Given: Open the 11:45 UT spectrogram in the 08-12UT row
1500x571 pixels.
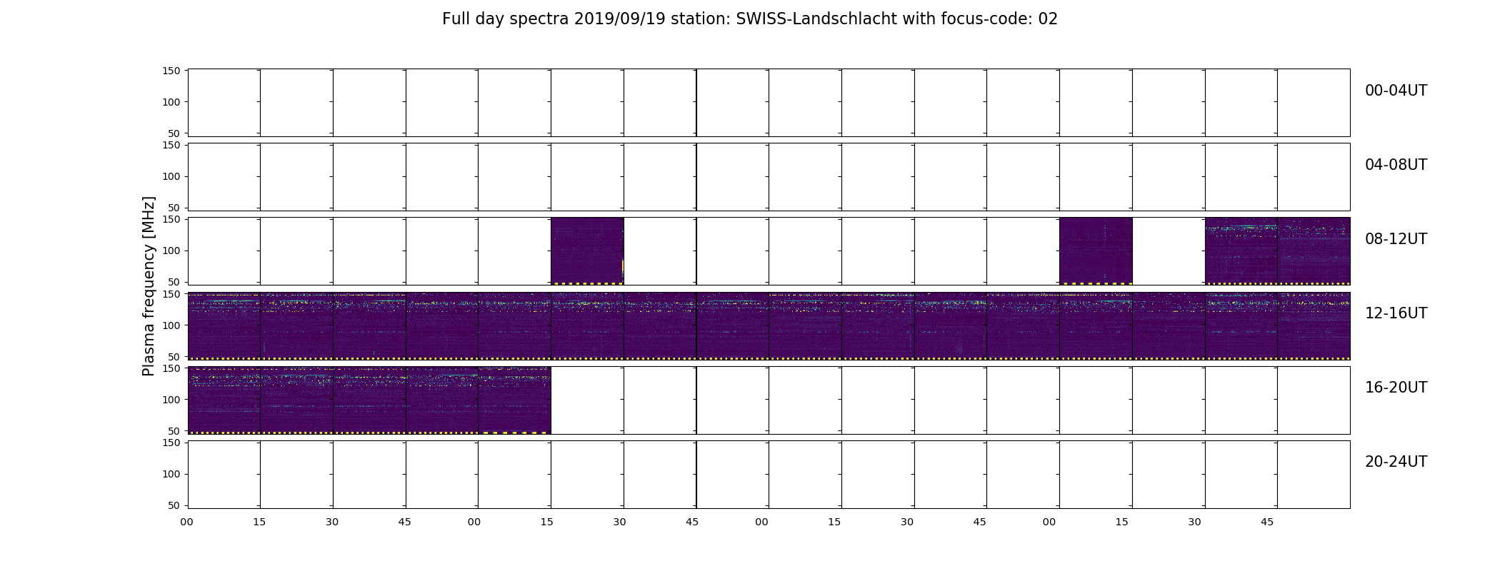Looking at the screenshot, I should pos(1314,251).
